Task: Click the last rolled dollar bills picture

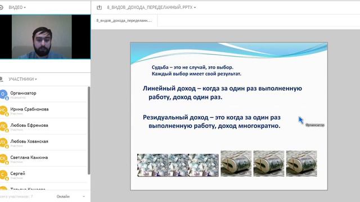Action: (x=301, y=163)
